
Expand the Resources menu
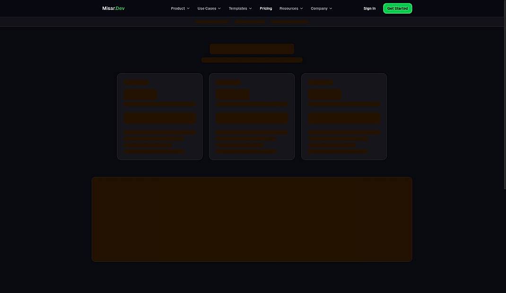[x=291, y=9]
